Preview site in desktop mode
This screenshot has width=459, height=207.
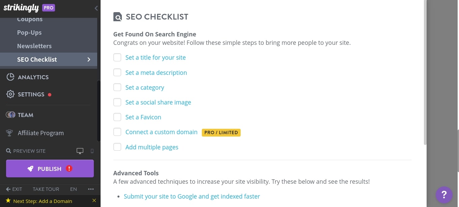pyautogui.click(x=80, y=151)
